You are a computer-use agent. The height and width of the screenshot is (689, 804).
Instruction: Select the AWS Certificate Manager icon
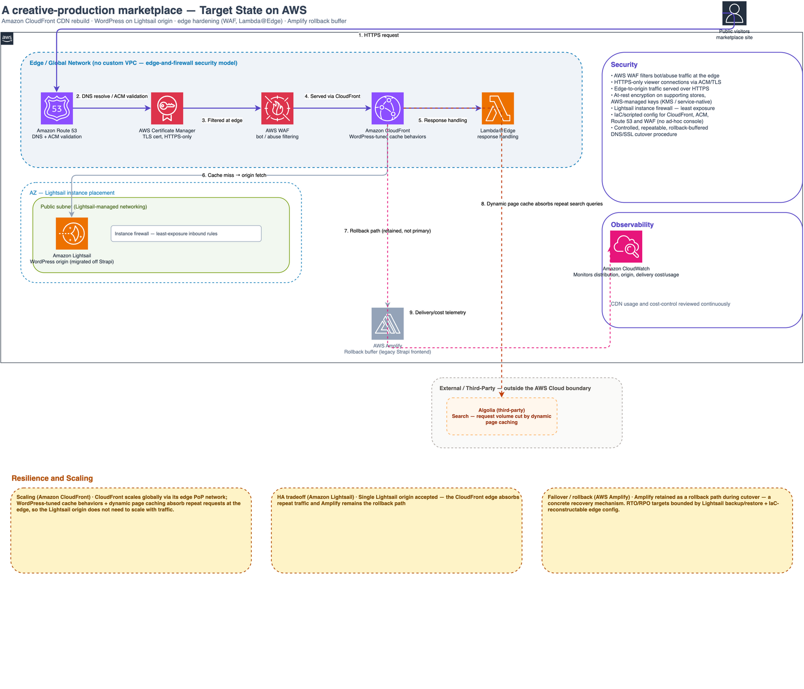click(x=167, y=108)
